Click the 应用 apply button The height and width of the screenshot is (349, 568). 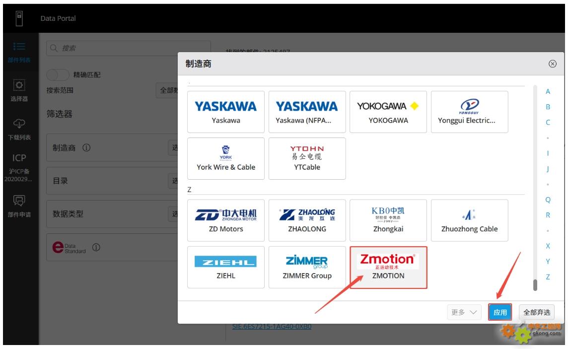pos(500,312)
